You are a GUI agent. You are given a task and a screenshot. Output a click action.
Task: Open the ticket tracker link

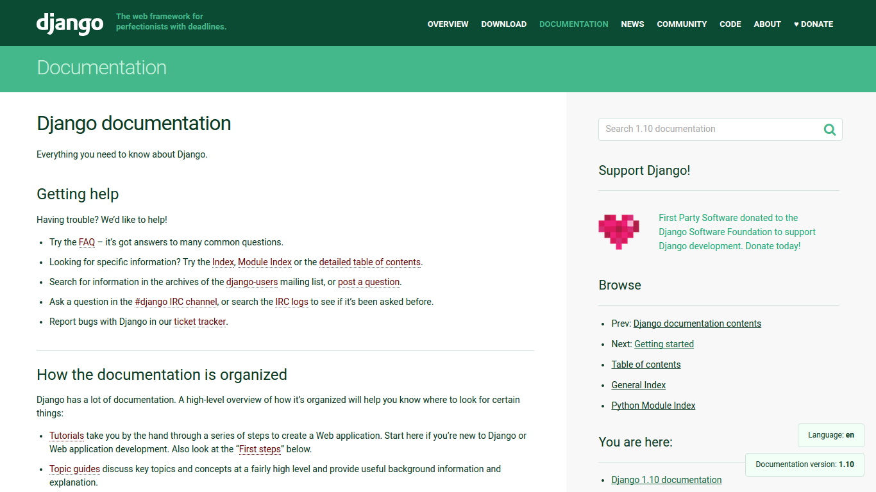tap(200, 322)
